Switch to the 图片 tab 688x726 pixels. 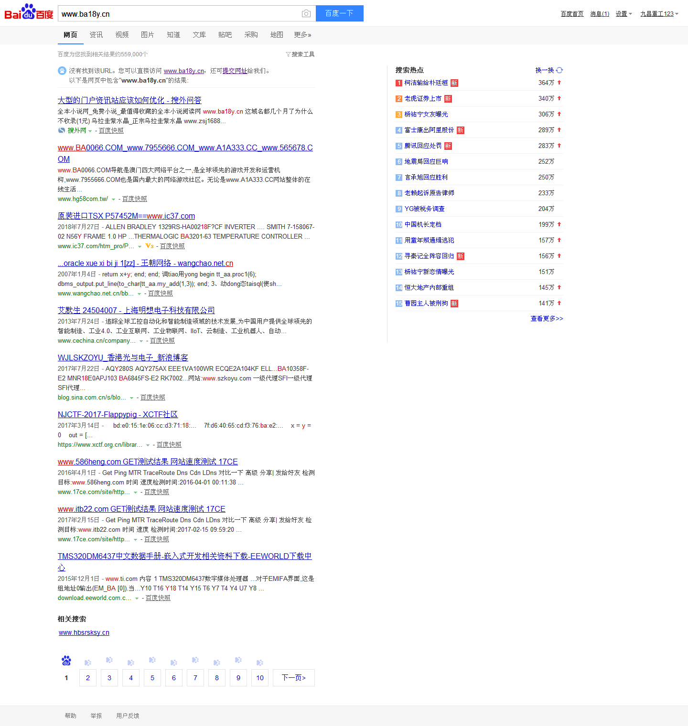point(148,35)
